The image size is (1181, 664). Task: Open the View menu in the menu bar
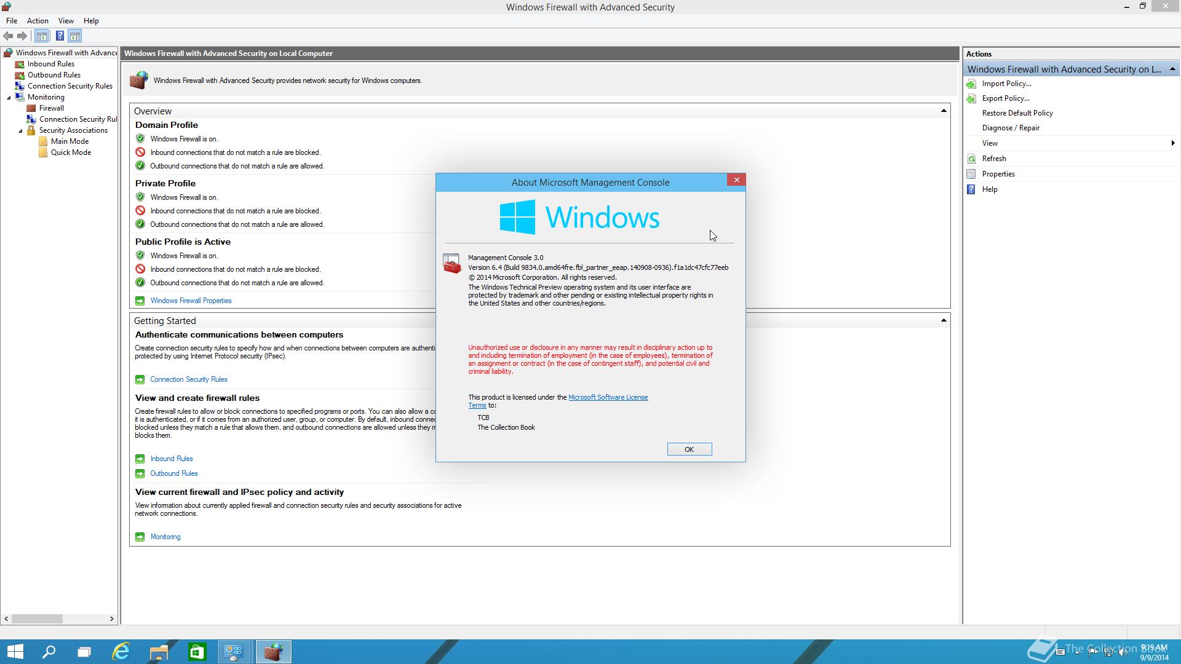click(x=66, y=21)
